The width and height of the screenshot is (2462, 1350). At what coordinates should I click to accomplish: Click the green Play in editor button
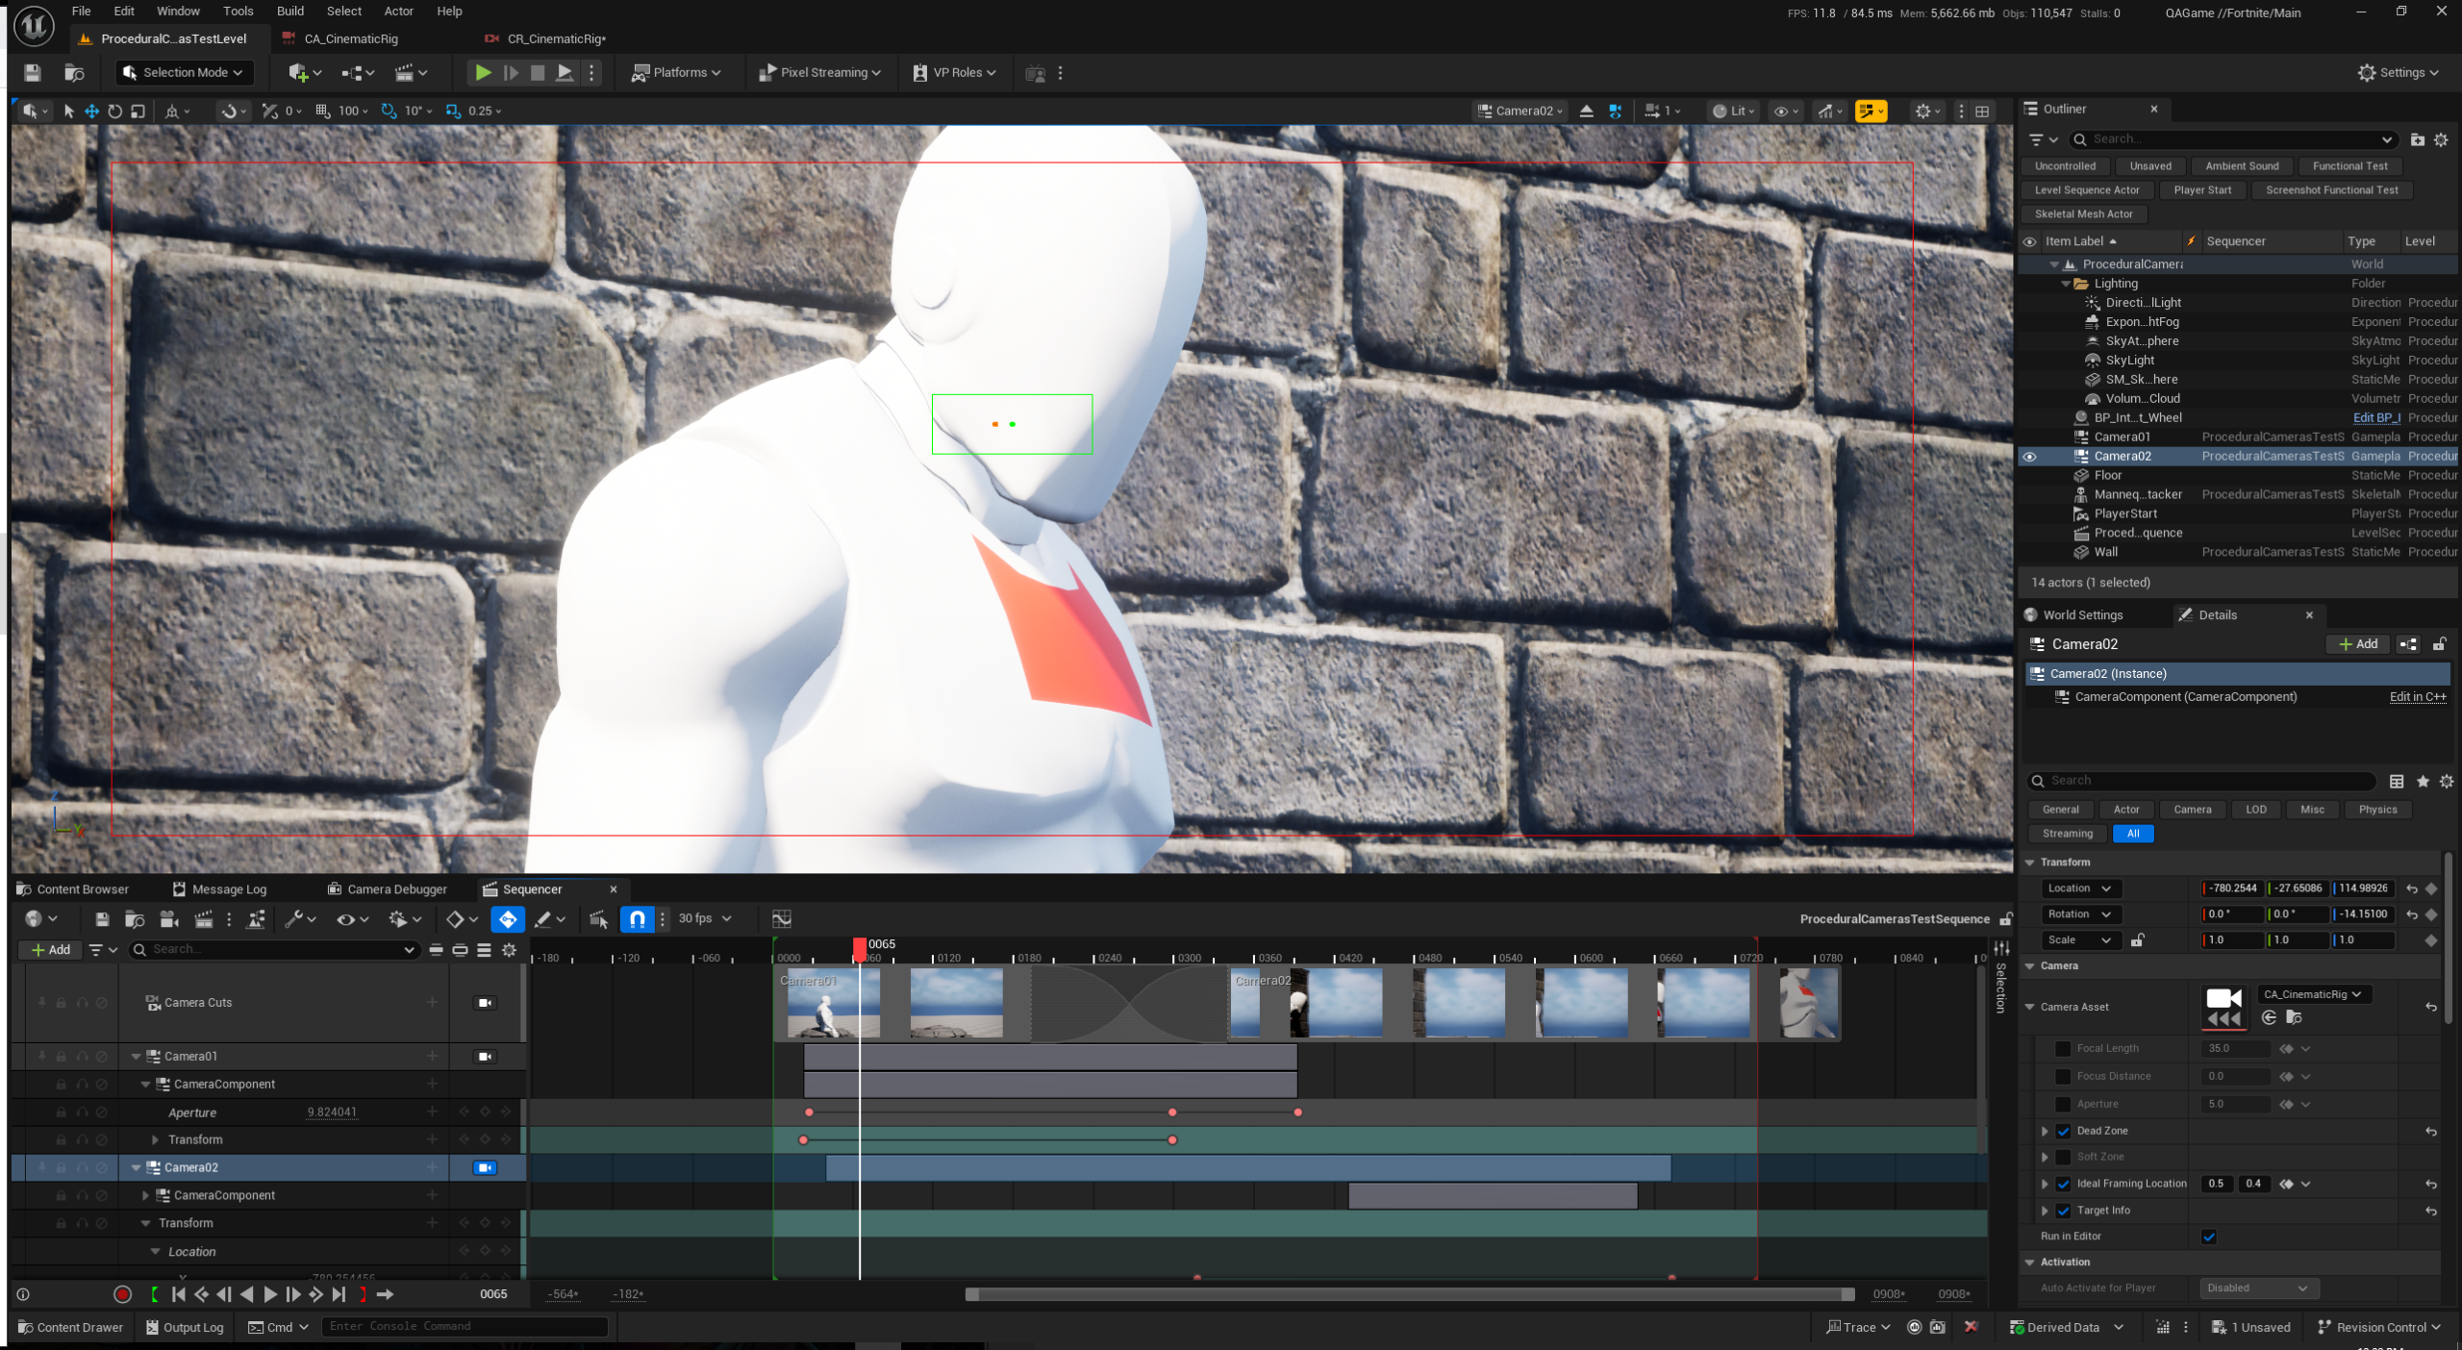[x=484, y=72]
